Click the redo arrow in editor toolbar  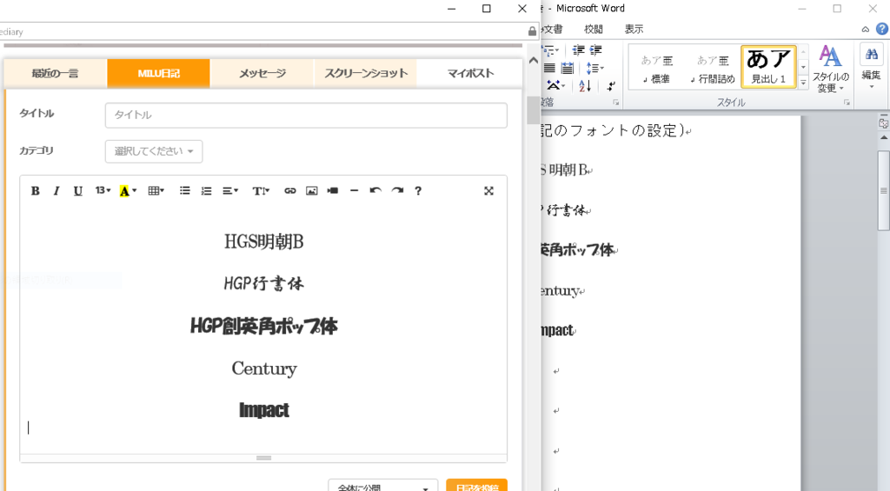click(397, 191)
